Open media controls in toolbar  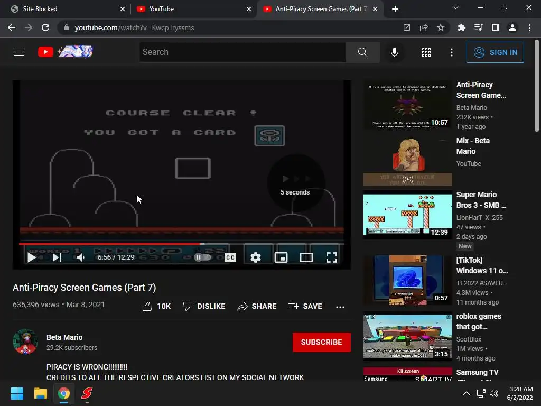click(478, 27)
